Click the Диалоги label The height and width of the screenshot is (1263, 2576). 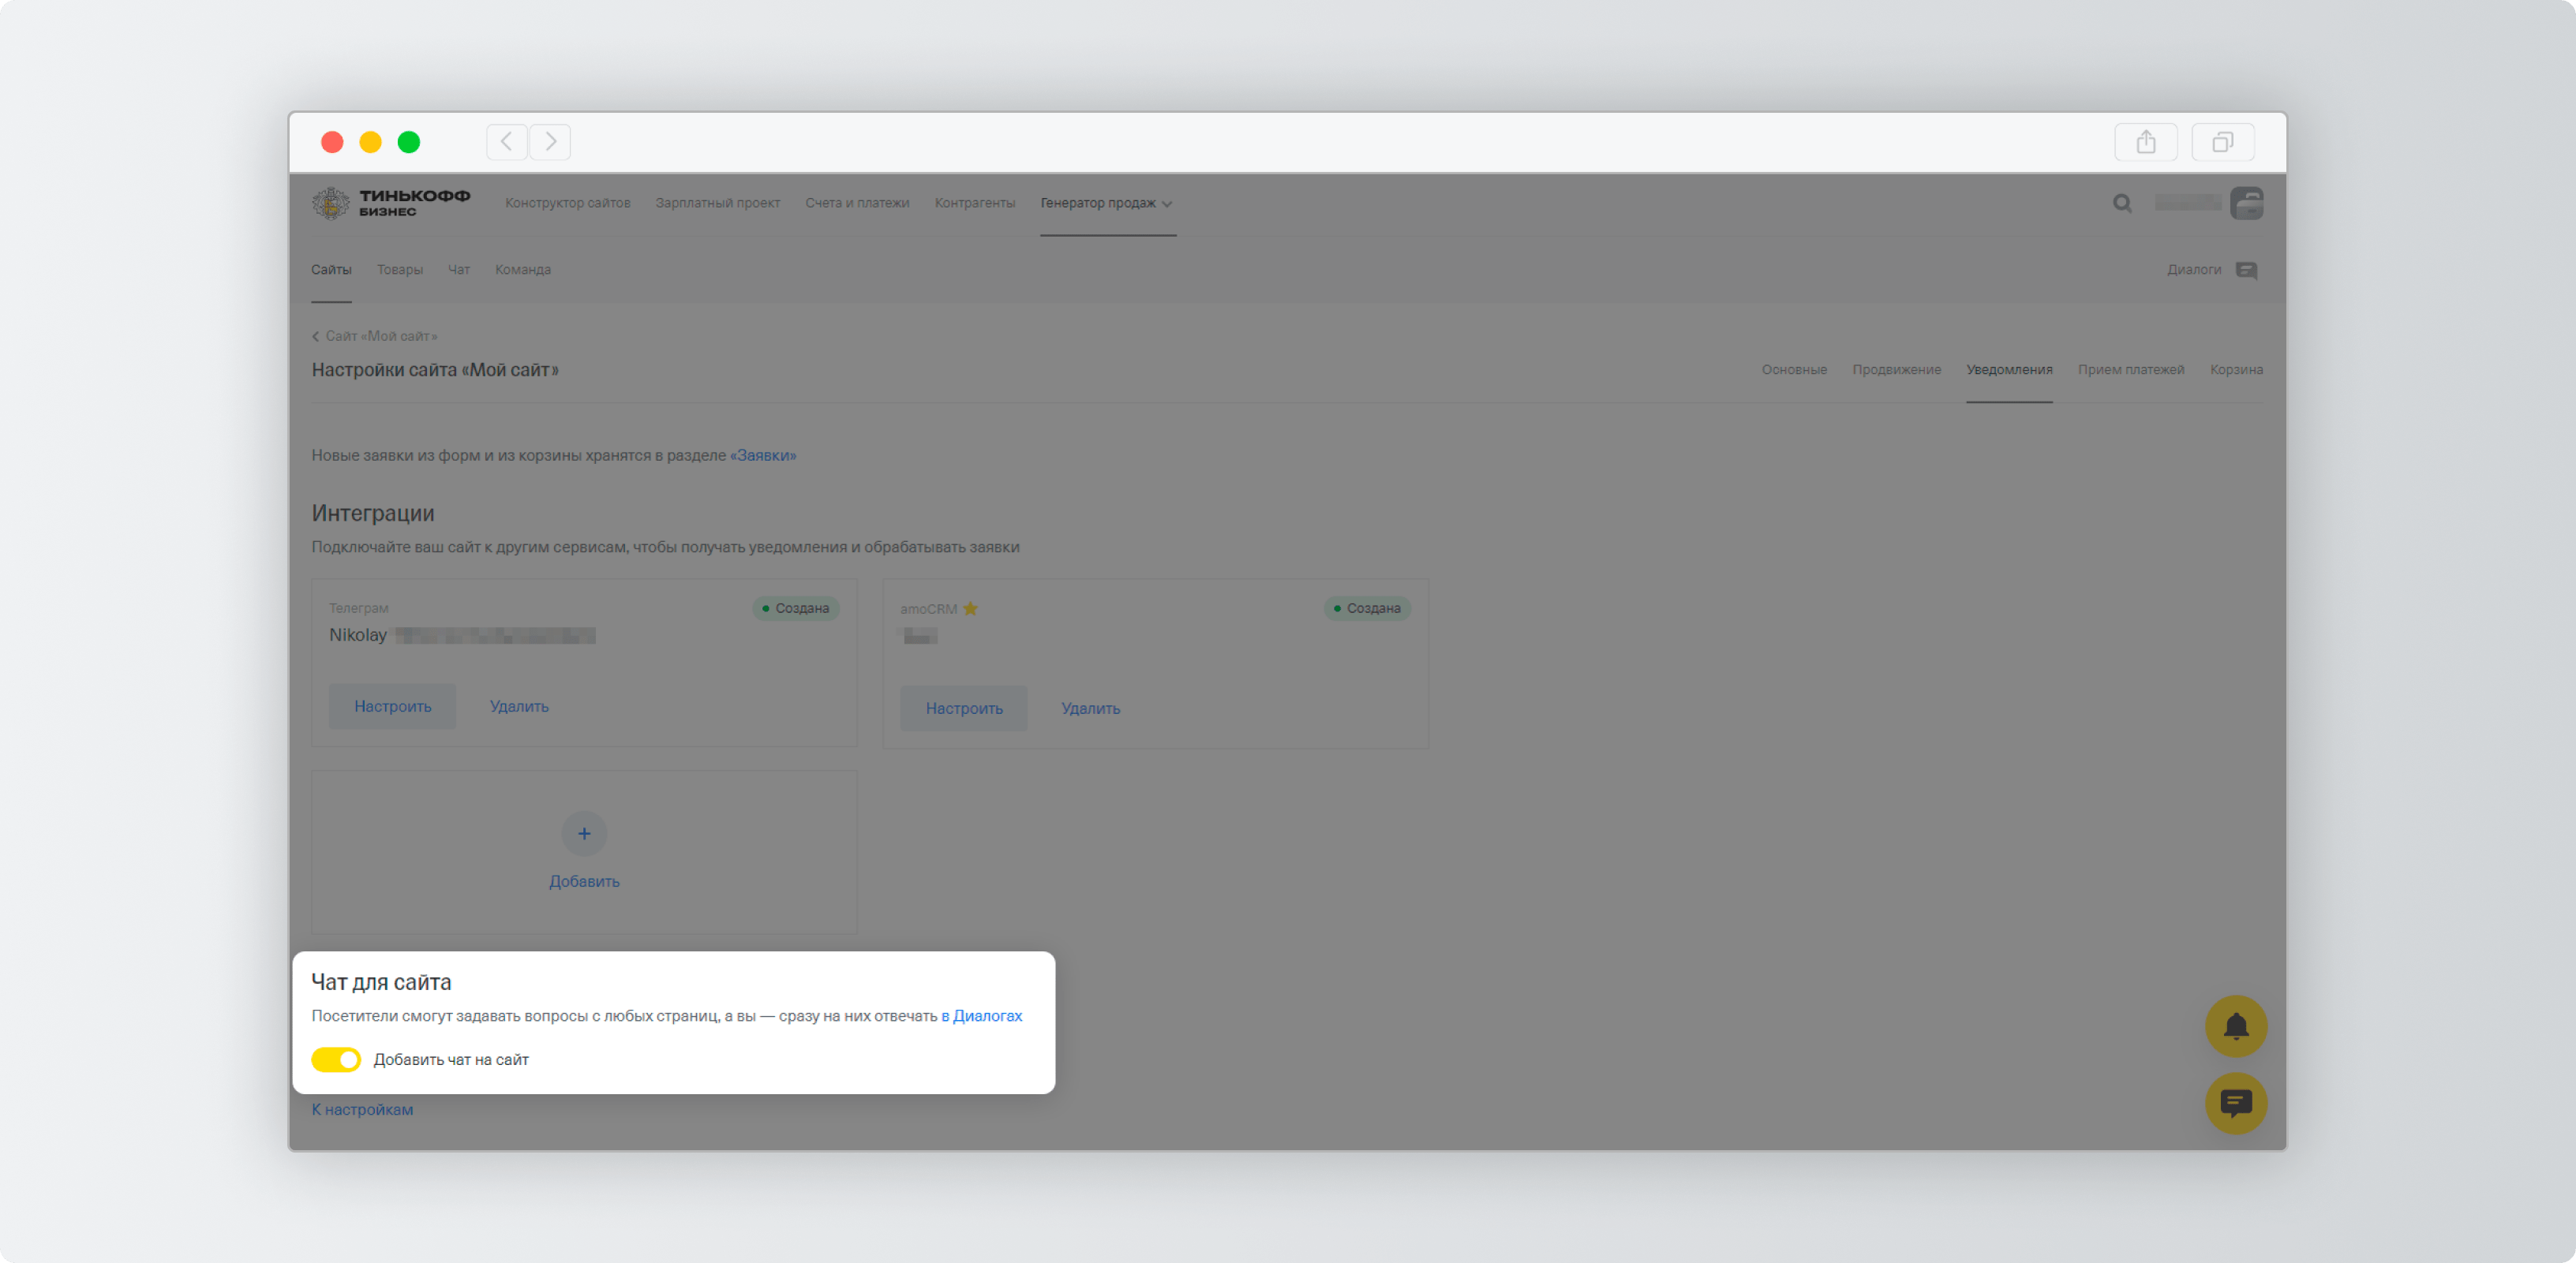(x=2193, y=270)
